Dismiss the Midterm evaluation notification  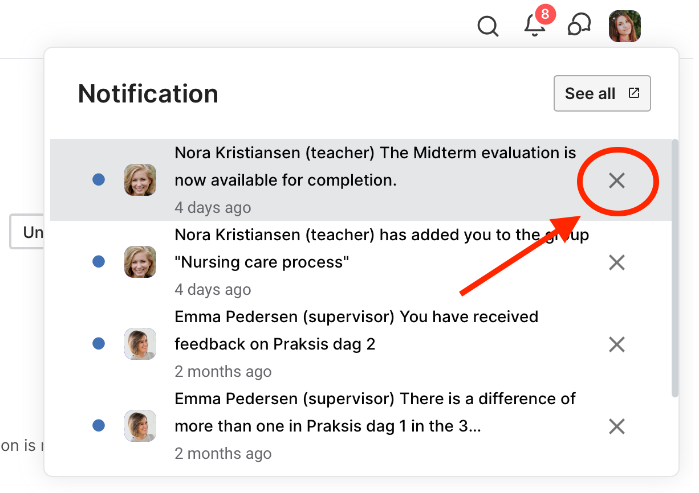tap(617, 181)
